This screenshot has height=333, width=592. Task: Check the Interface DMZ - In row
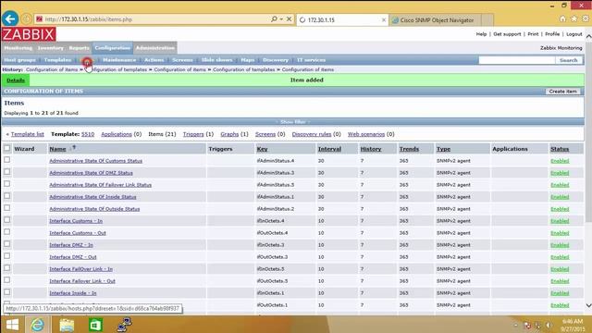tap(6, 244)
